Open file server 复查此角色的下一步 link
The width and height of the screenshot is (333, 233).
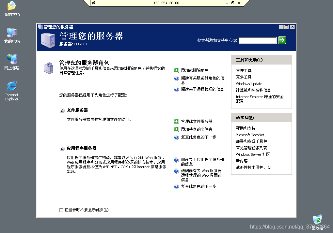[x=198, y=137]
